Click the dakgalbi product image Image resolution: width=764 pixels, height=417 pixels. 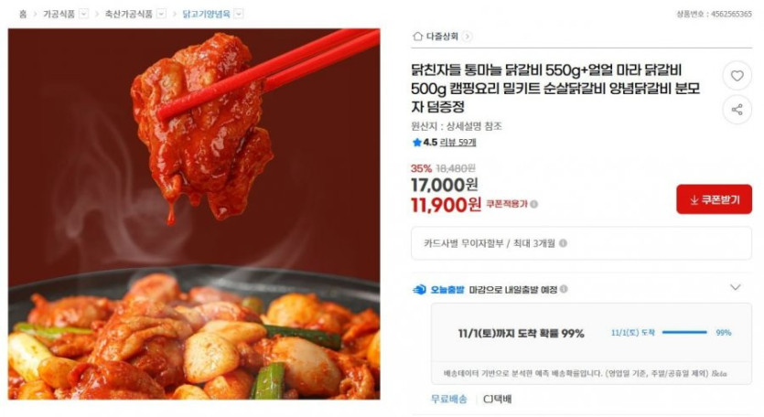point(194,214)
